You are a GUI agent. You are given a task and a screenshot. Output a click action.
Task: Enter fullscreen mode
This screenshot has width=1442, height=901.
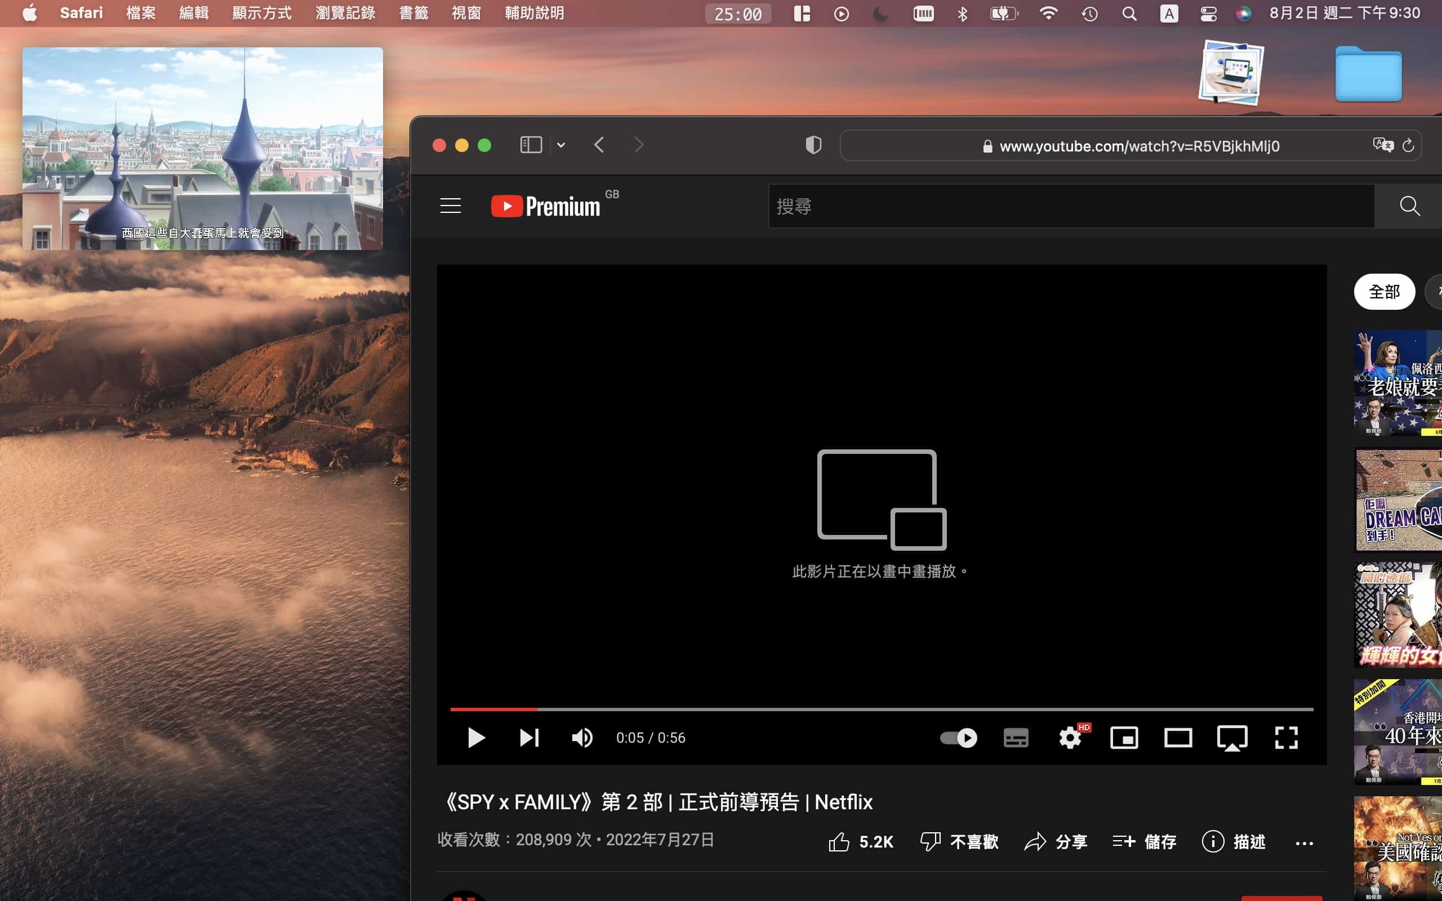point(1286,738)
